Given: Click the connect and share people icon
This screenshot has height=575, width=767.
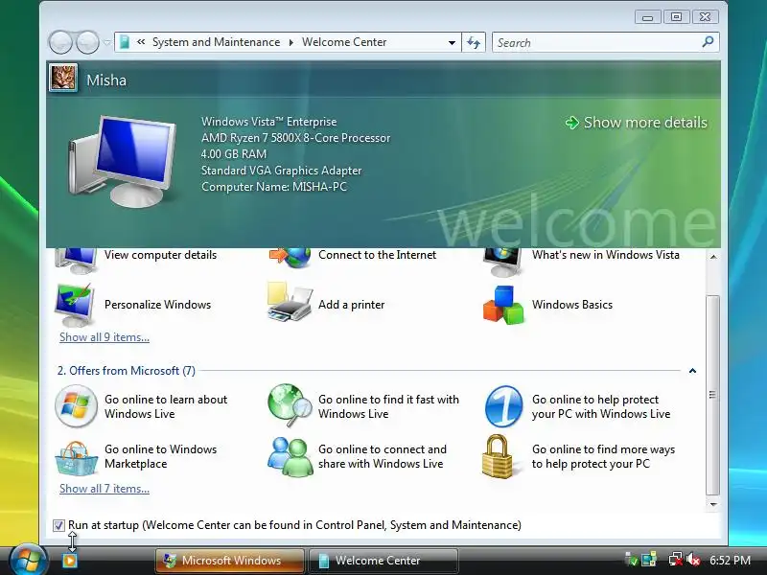Looking at the screenshot, I should (x=291, y=457).
